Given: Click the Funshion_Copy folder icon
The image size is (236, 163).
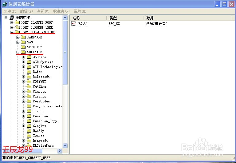Looking at the screenshot, I should [29, 121].
